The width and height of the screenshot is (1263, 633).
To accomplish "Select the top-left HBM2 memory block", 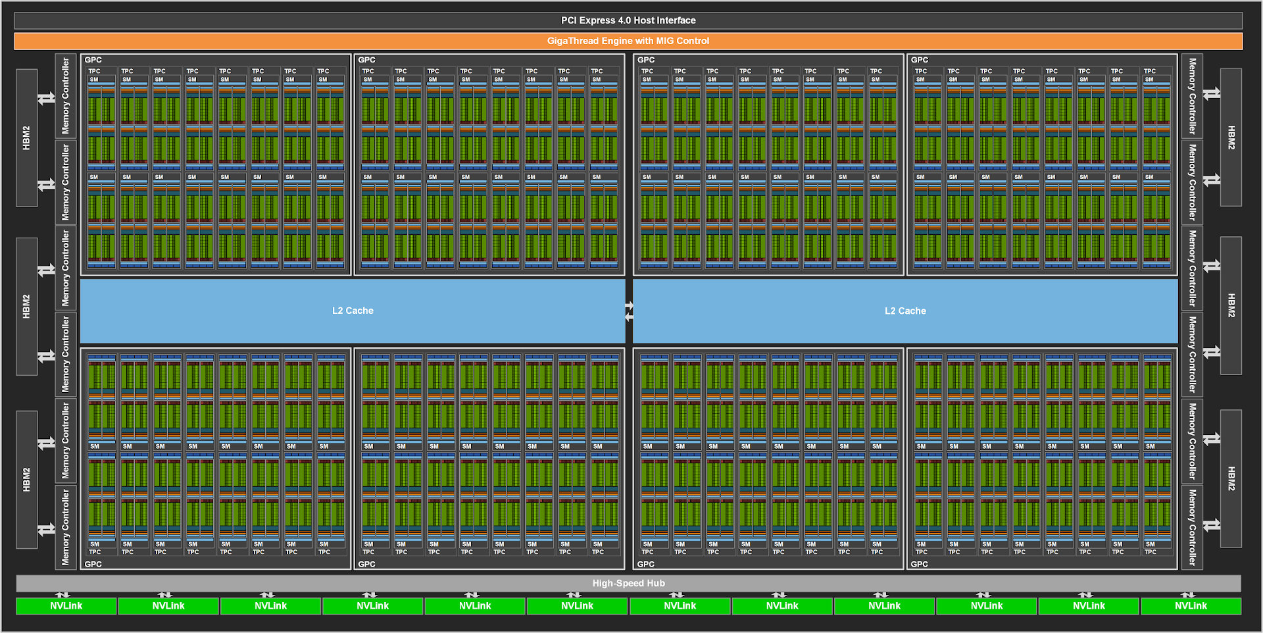I will point(27,138).
